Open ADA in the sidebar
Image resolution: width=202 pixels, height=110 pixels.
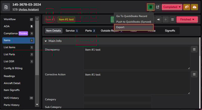[x=18, y=26]
